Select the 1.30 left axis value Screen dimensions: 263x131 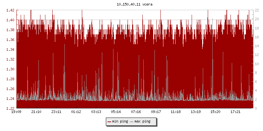10,69
